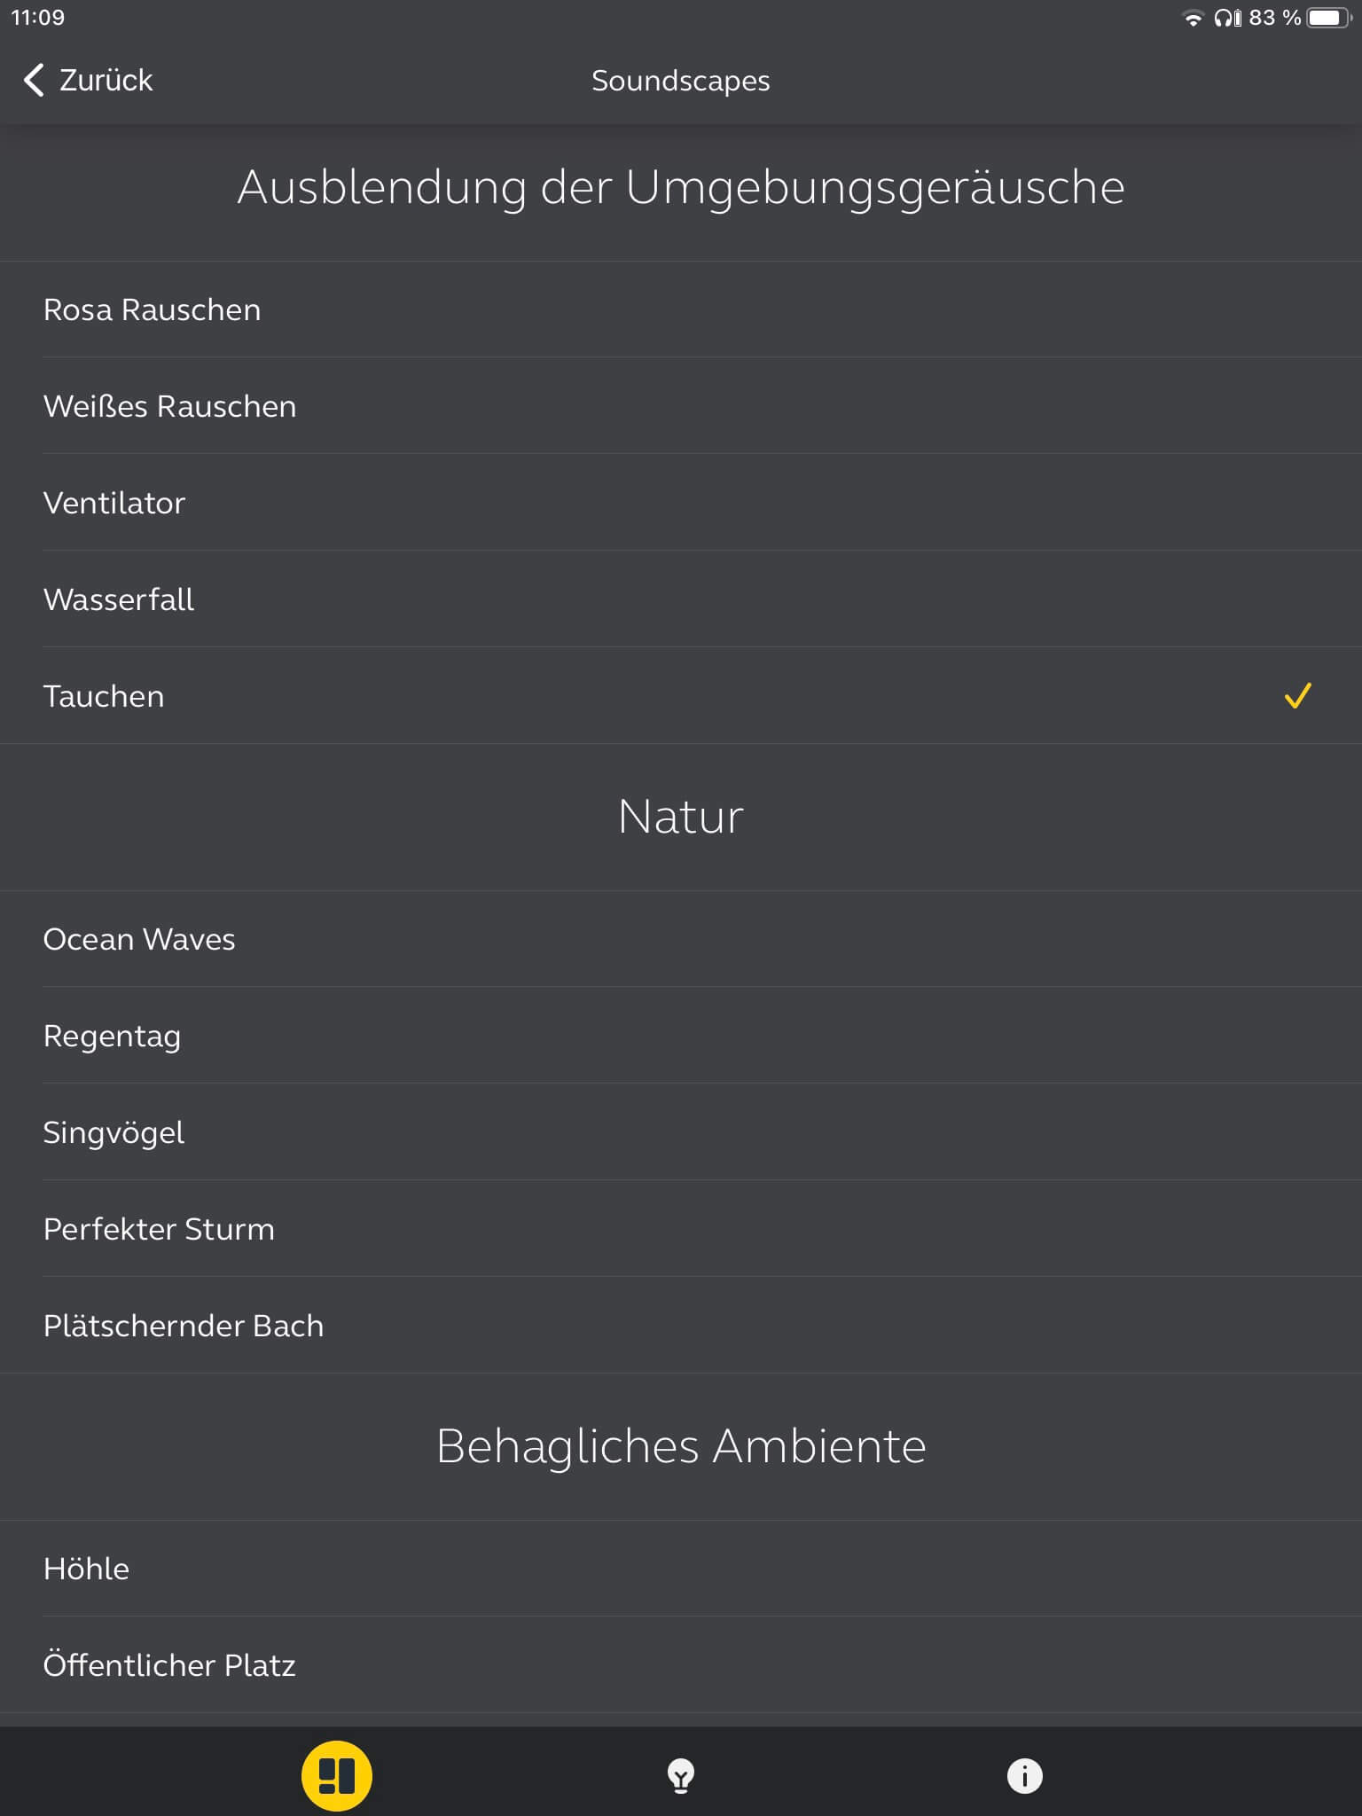
Task: Open the info tab icon
Action: click(x=1024, y=1776)
